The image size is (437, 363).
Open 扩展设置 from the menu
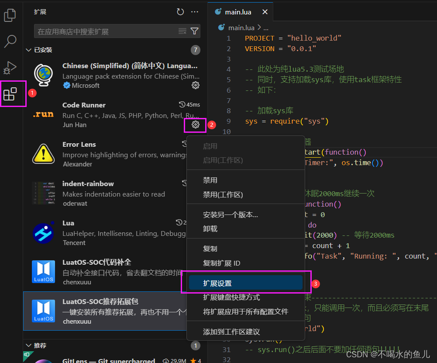tap(246, 283)
